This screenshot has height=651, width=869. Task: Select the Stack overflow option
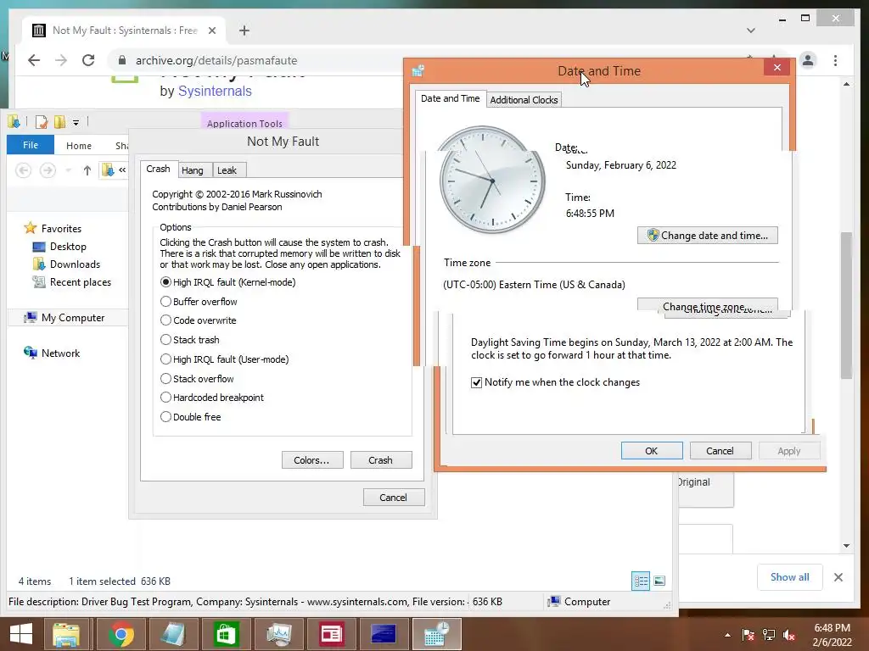point(165,379)
